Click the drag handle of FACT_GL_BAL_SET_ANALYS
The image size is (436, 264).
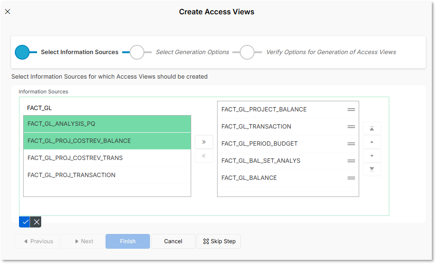[x=351, y=161]
